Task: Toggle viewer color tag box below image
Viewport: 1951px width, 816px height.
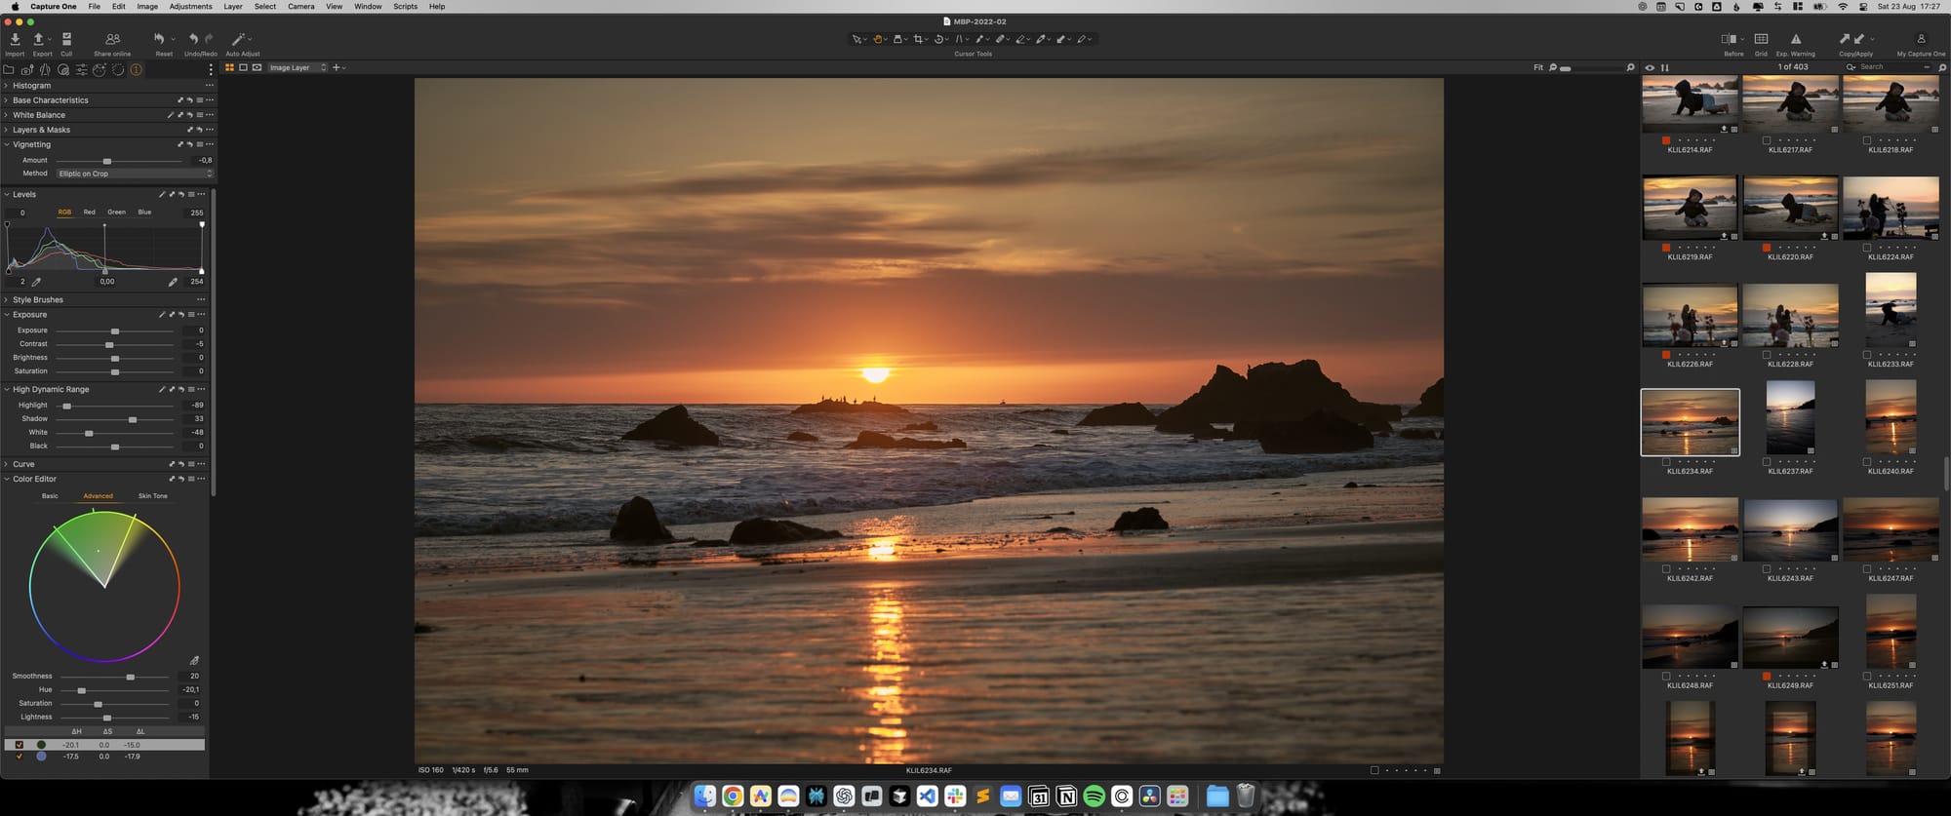Action: tap(1374, 770)
